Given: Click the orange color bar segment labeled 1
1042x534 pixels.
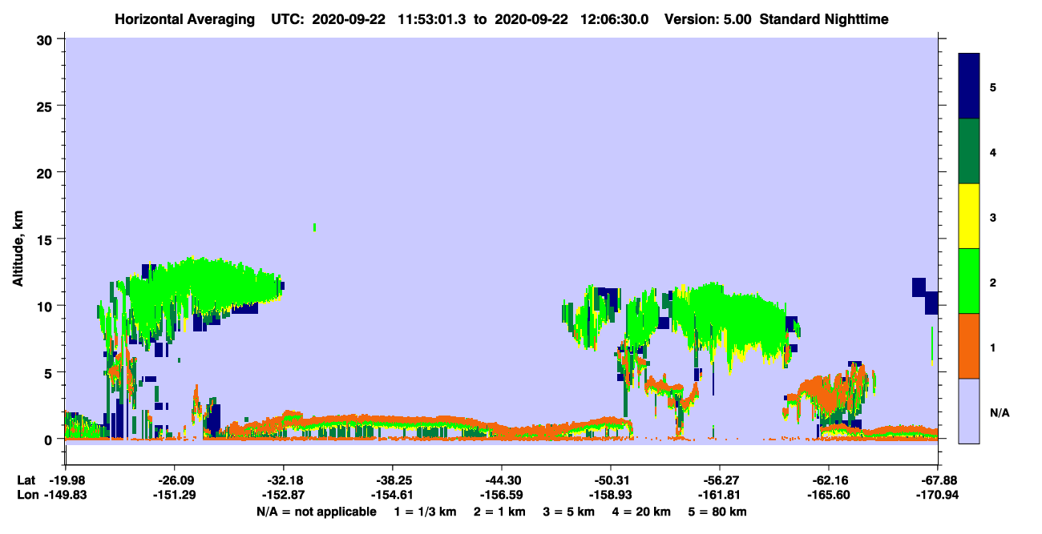Looking at the screenshot, I should (x=969, y=346).
